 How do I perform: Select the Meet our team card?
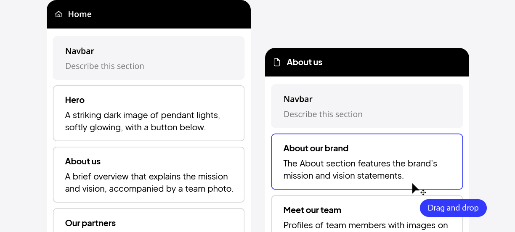click(x=367, y=214)
